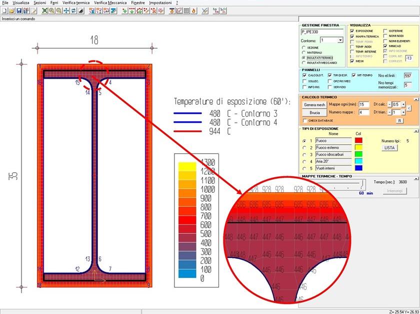Viewport: 420px width, 314px height.
Task: Click the New file icon in toolbar
Action: click(4, 11)
